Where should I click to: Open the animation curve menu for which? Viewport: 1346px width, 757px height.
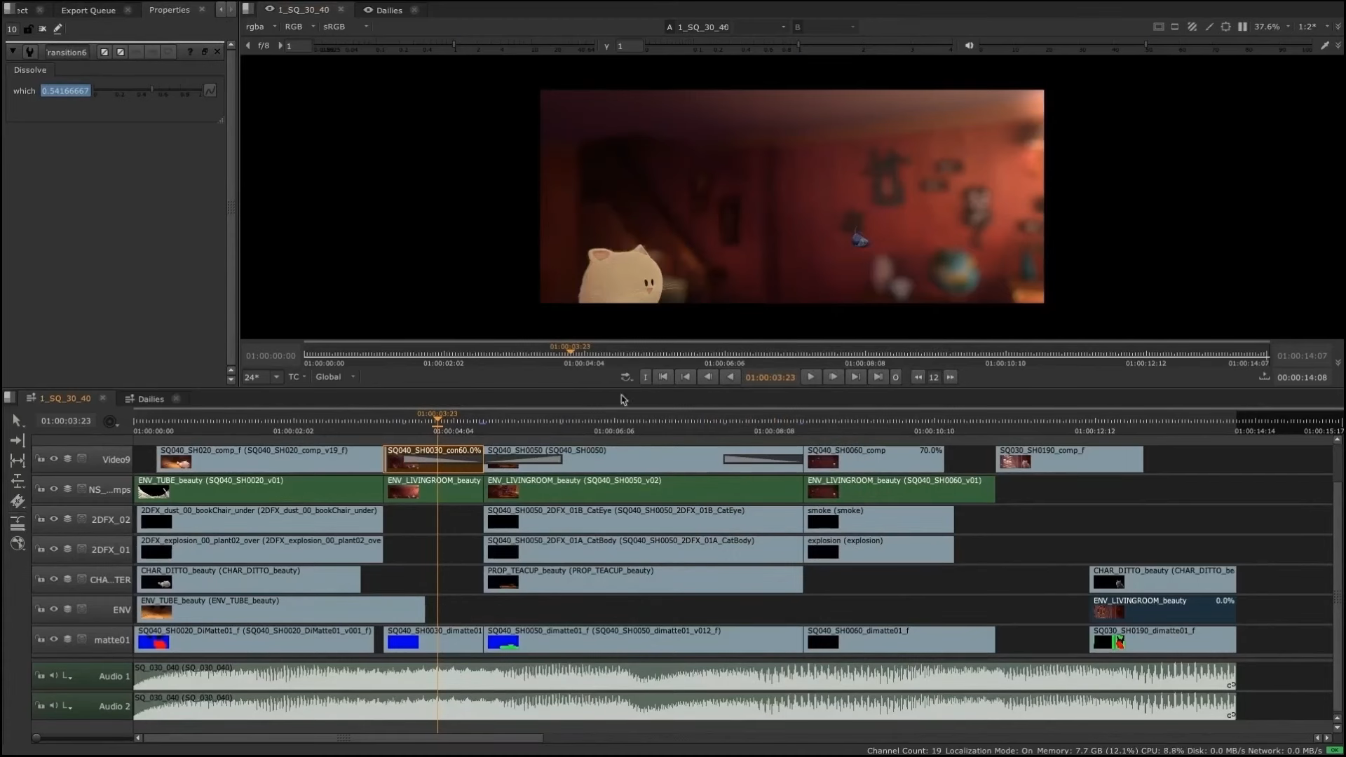(210, 90)
